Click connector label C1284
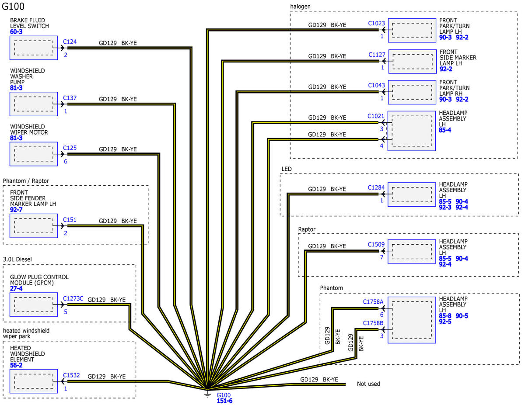This screenshot has width=525, height=405. 376,187
